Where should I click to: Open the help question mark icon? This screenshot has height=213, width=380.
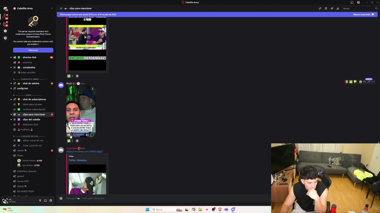(x=358, y=2)
